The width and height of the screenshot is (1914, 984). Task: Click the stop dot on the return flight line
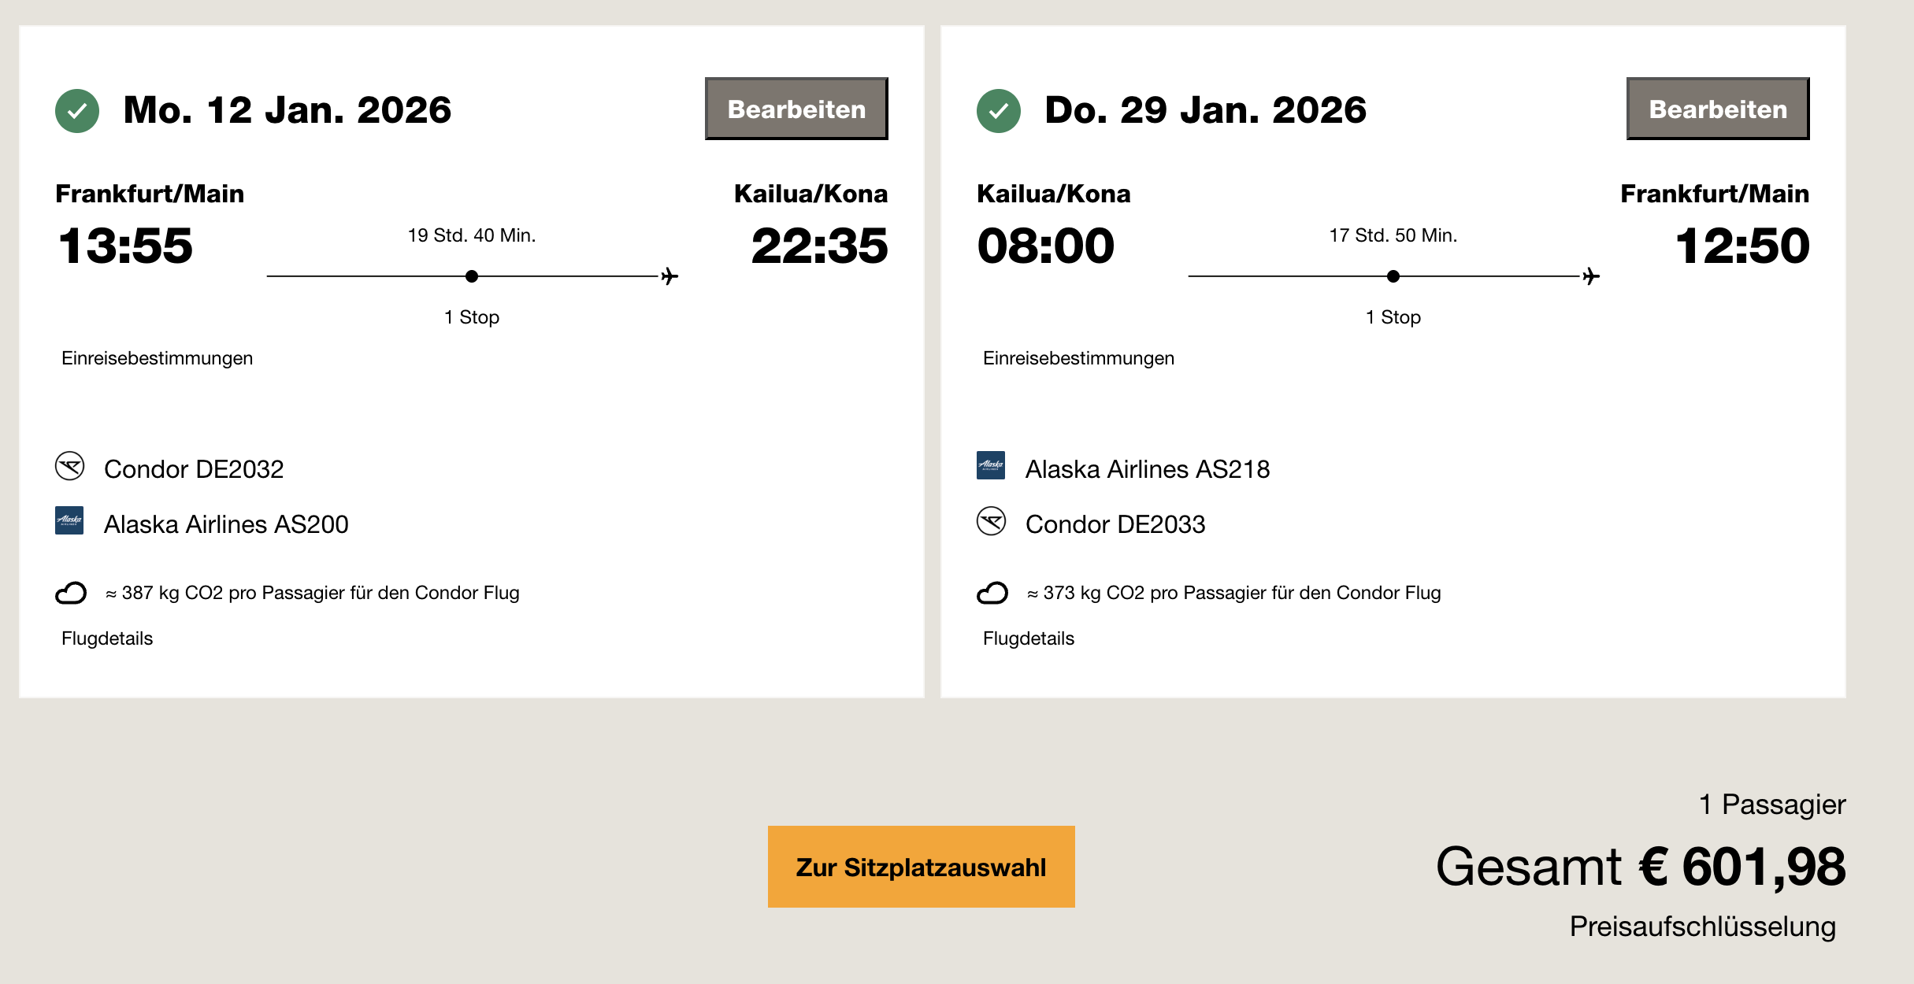tap(1393, 276)
